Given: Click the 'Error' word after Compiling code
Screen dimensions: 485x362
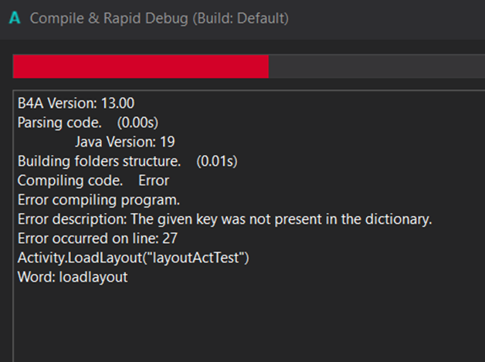Looking at the screenshot, I should tap(154, 181).
